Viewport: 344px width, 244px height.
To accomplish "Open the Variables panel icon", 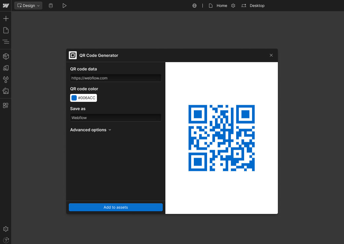I will tap(6, 68).
